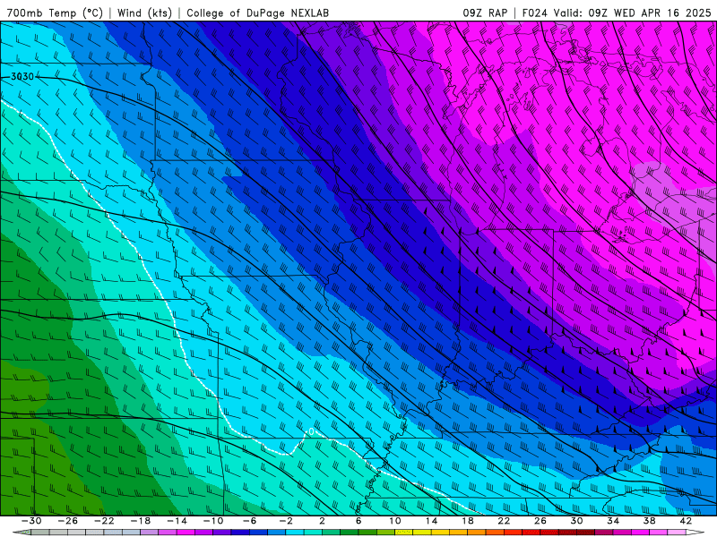Click the "-26" color scale label

click(x=68, y=521)
